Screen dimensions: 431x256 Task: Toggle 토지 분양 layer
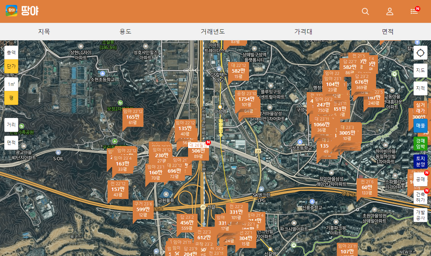[420, 161]
